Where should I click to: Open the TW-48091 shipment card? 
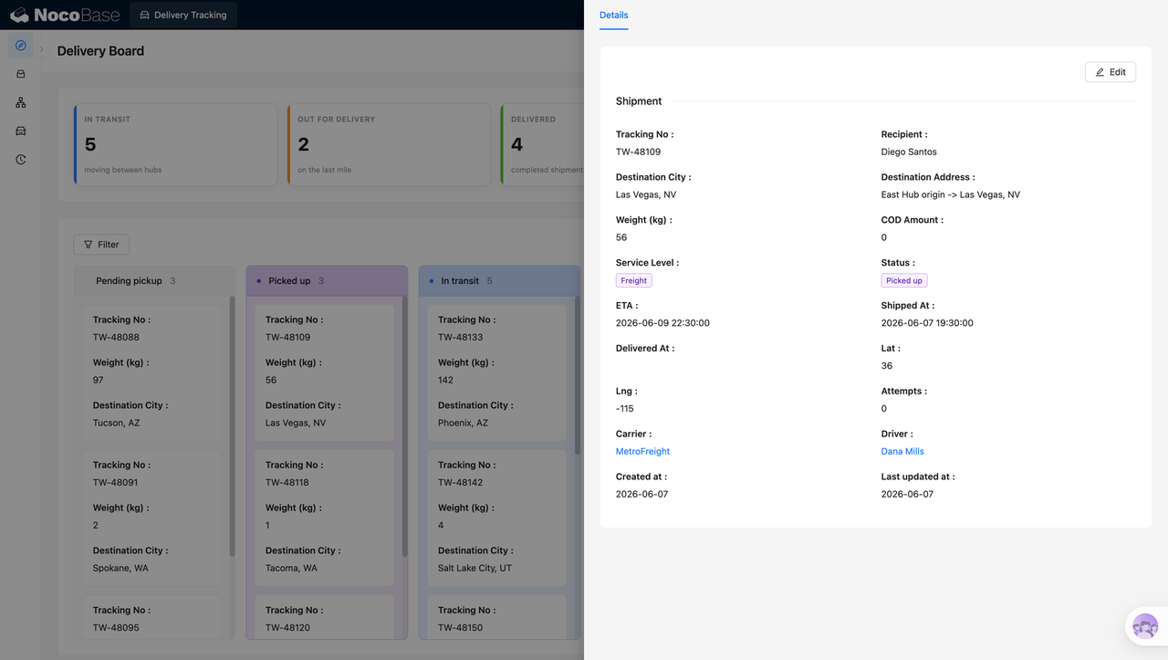151,518
